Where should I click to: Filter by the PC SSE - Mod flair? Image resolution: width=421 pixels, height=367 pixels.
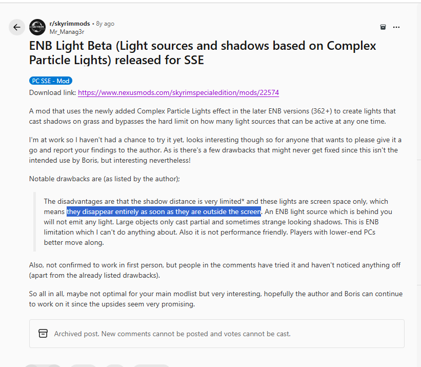51,81
